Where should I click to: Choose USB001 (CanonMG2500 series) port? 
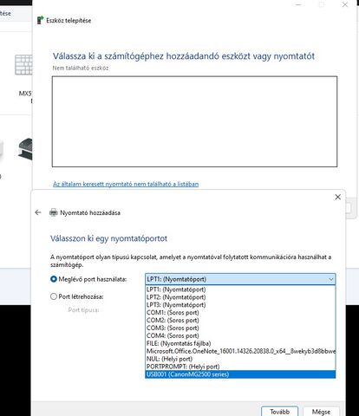point(240,374)
